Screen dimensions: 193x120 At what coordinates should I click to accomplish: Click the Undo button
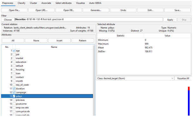click(x=123, y=10)
